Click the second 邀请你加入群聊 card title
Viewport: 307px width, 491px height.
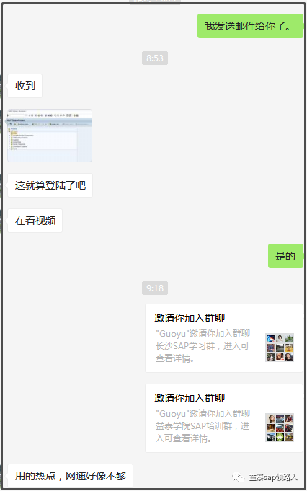click(190, 398)
